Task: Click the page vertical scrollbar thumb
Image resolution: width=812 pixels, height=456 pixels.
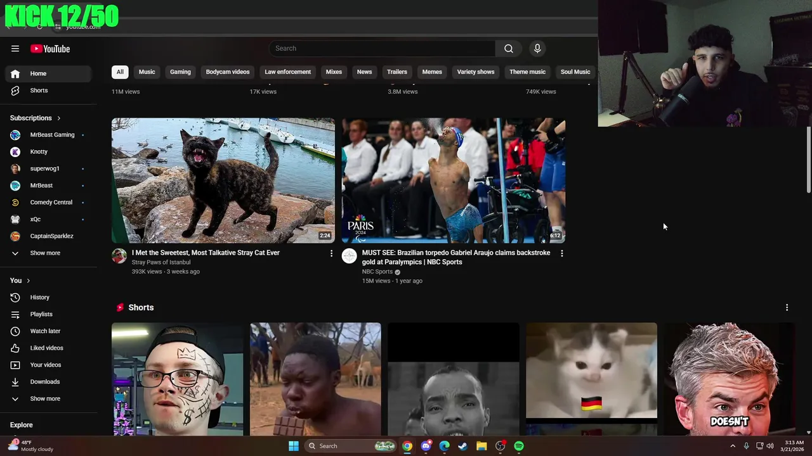Action: (808, 160)
